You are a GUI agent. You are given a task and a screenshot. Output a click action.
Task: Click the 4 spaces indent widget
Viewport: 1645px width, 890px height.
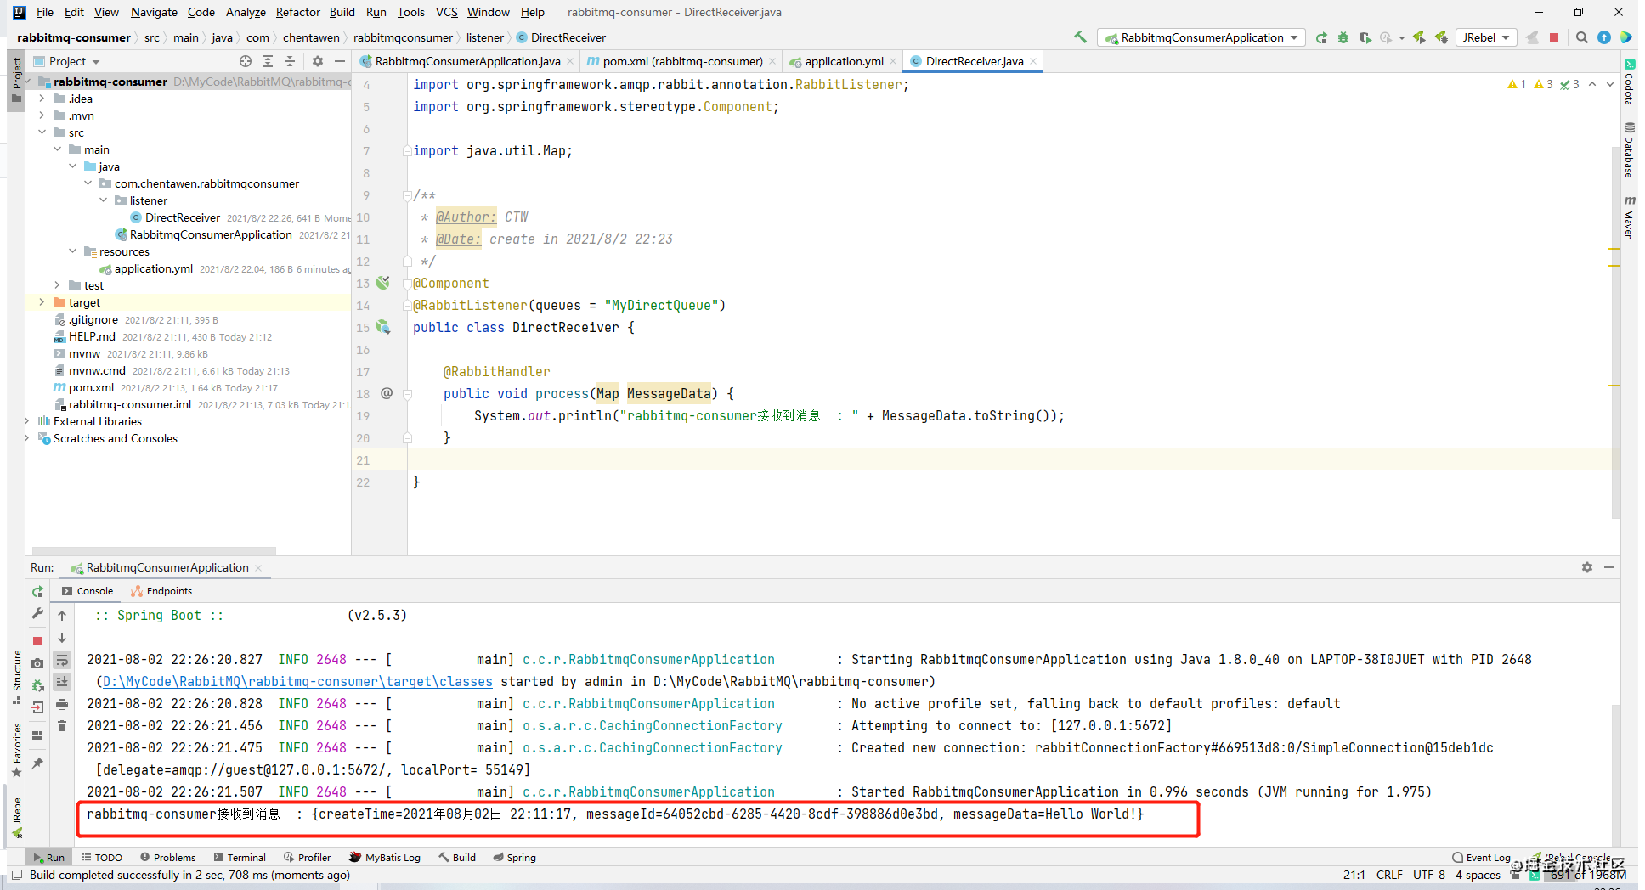(x=1478, y=875)
